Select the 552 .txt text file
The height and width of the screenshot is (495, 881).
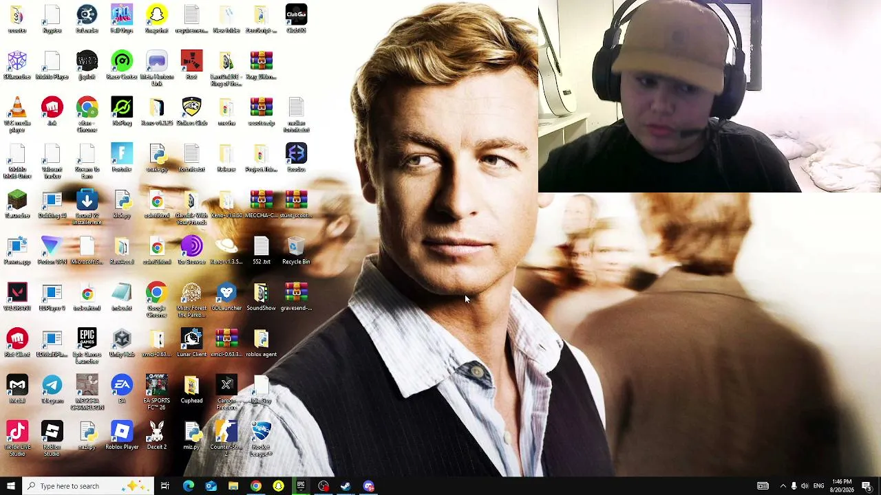coord(261,250)
